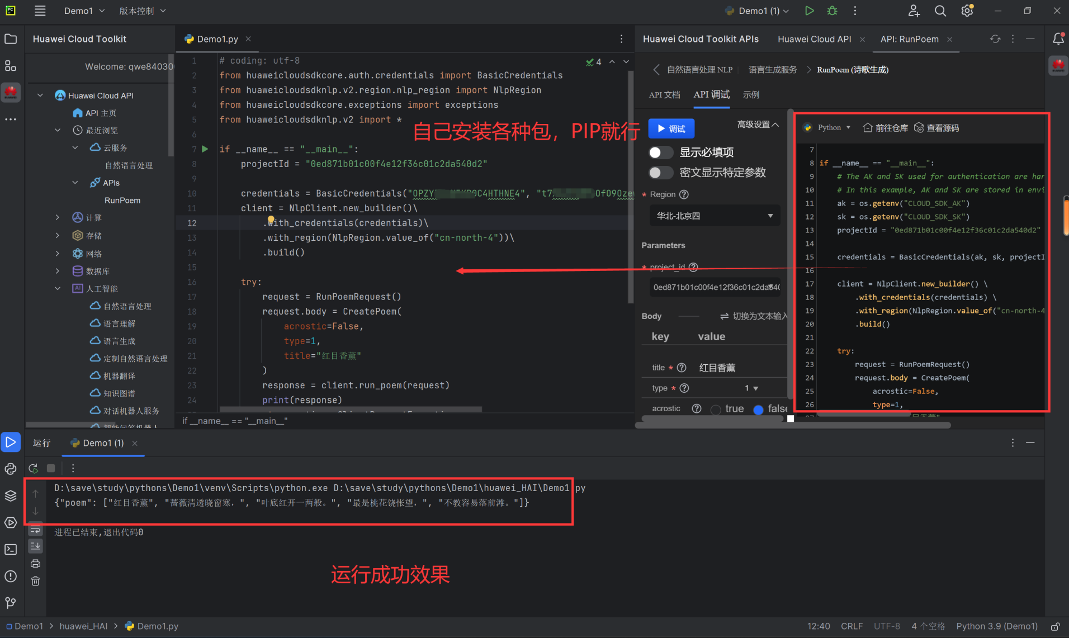Open the Project folder tool window
Viewport: 1069px width, 638px height.
point(11,39)
